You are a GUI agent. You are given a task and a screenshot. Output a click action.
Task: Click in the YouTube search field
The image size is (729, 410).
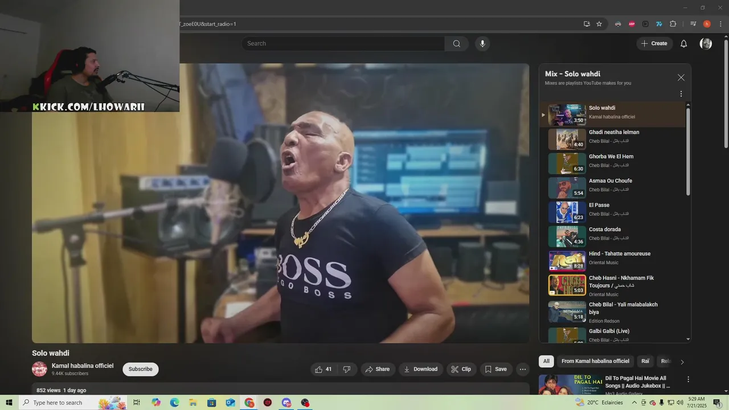343,44
